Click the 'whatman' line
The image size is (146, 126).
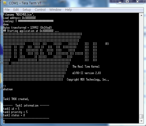8,89
